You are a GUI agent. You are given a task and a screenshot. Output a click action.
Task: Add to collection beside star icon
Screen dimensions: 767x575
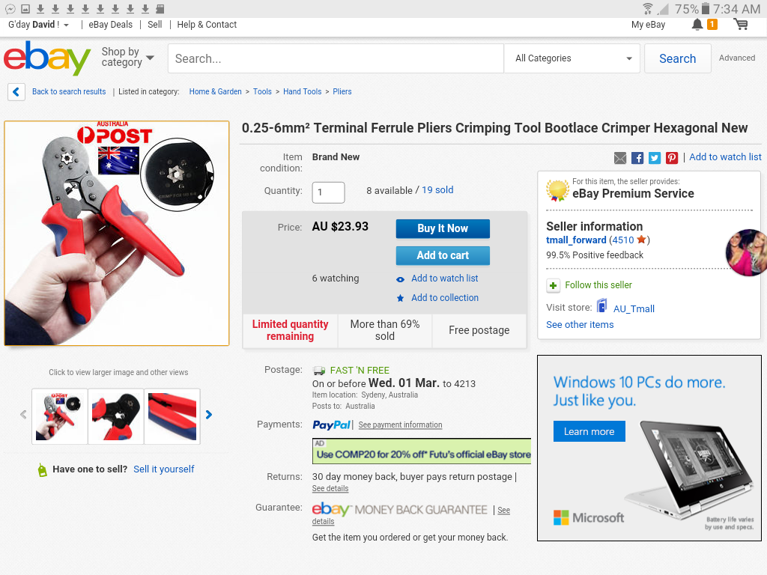pyautogui.click(x=444, y=298)
